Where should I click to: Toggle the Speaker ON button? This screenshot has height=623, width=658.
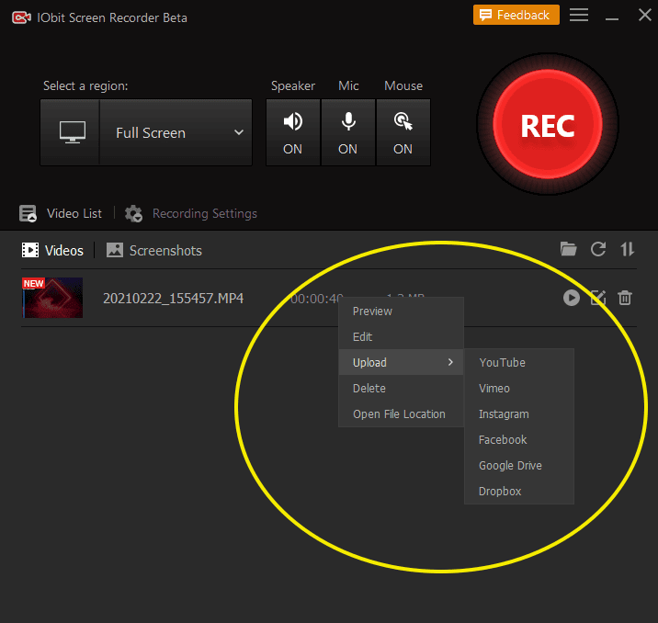tap(293, 132)
